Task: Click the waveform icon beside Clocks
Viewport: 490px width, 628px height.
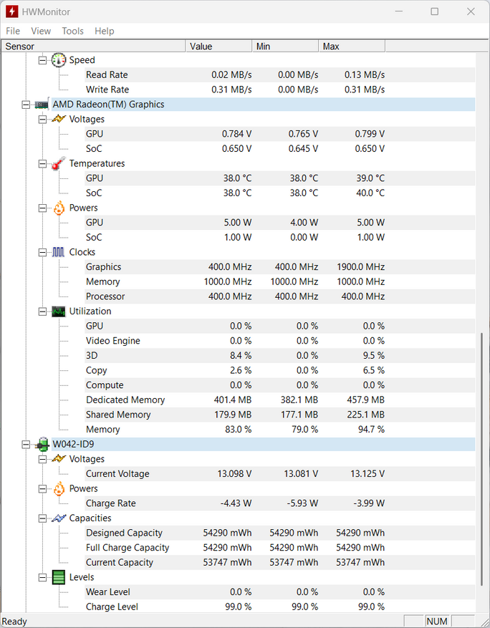Action: point(59,252)
